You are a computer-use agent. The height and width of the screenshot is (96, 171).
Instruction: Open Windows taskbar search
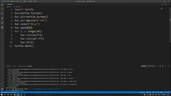click(x=5, y=95)
